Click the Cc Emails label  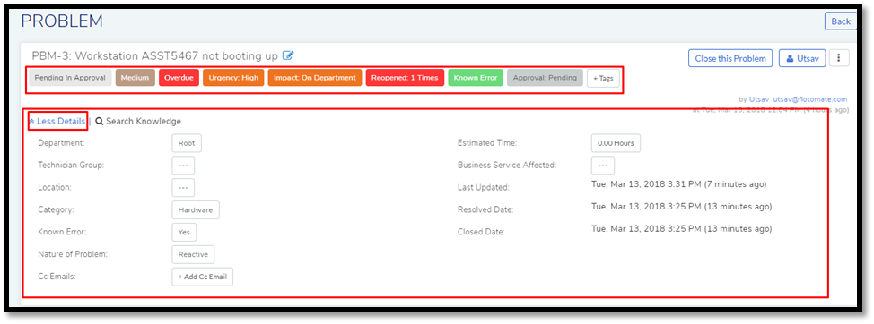click(56, 277)
